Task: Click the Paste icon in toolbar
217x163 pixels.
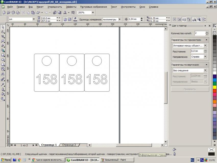Action: click(33, 12)
